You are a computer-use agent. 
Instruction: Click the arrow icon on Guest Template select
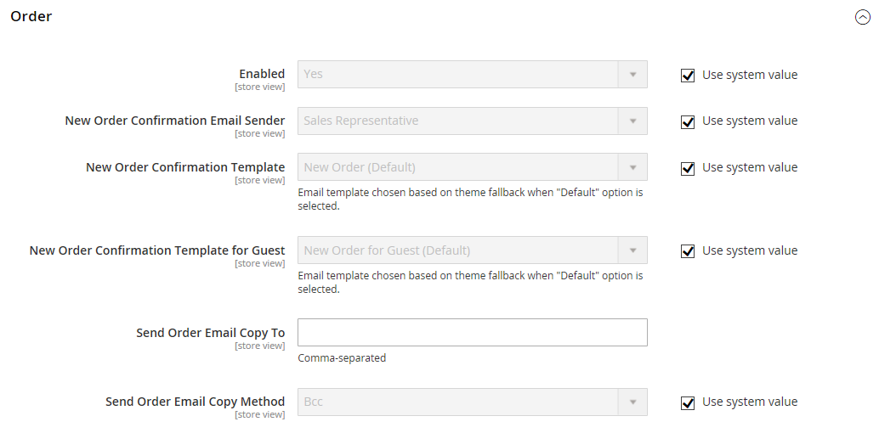tap(632, 250)
